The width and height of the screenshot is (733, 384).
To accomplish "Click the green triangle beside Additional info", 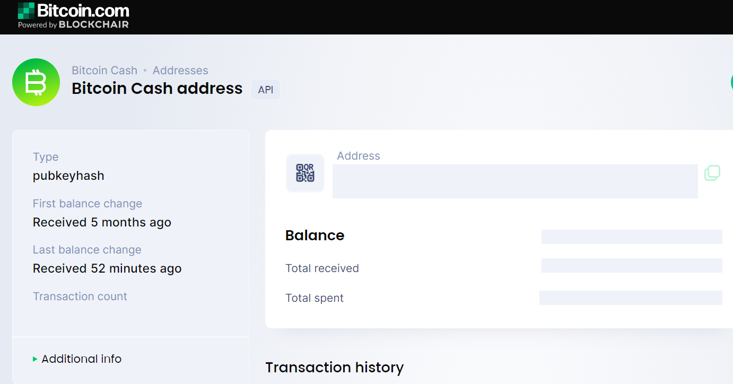I will click(35, 359).
